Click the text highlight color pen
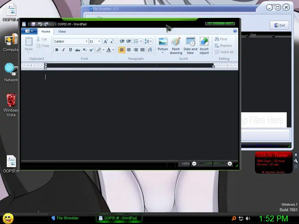Viewport: 299px width, 224px height. click(x=99, y=50)
